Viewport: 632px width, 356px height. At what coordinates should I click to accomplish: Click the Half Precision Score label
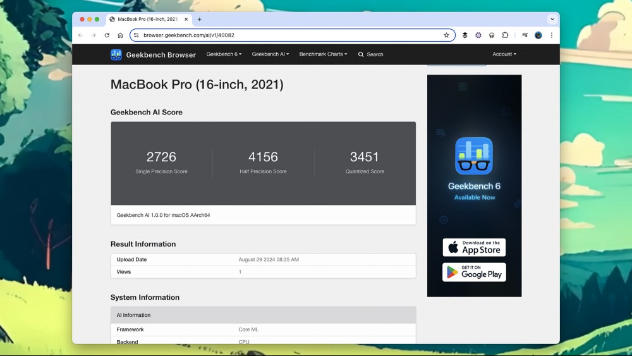[x=263, y=171]
